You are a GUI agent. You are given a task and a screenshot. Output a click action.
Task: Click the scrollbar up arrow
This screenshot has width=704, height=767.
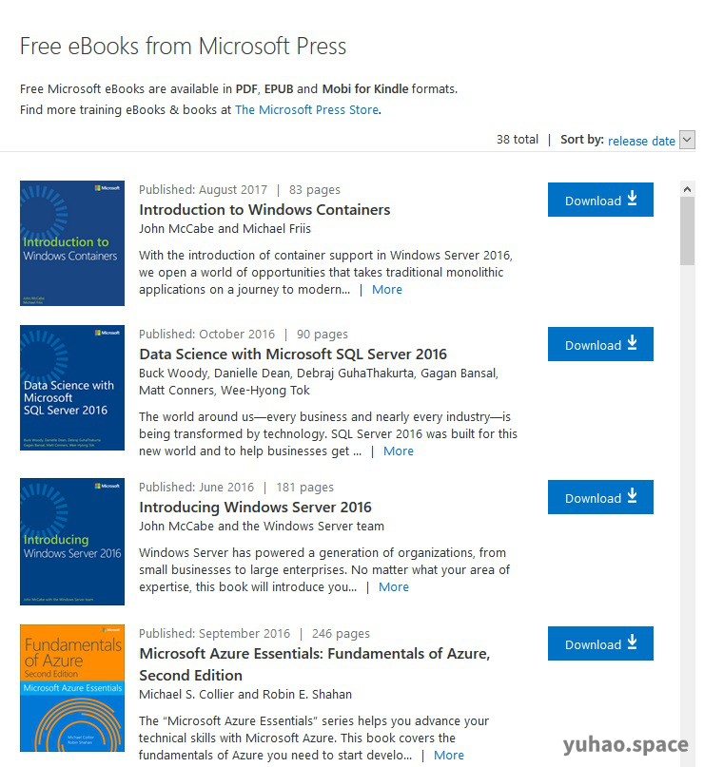pos(688,187)
